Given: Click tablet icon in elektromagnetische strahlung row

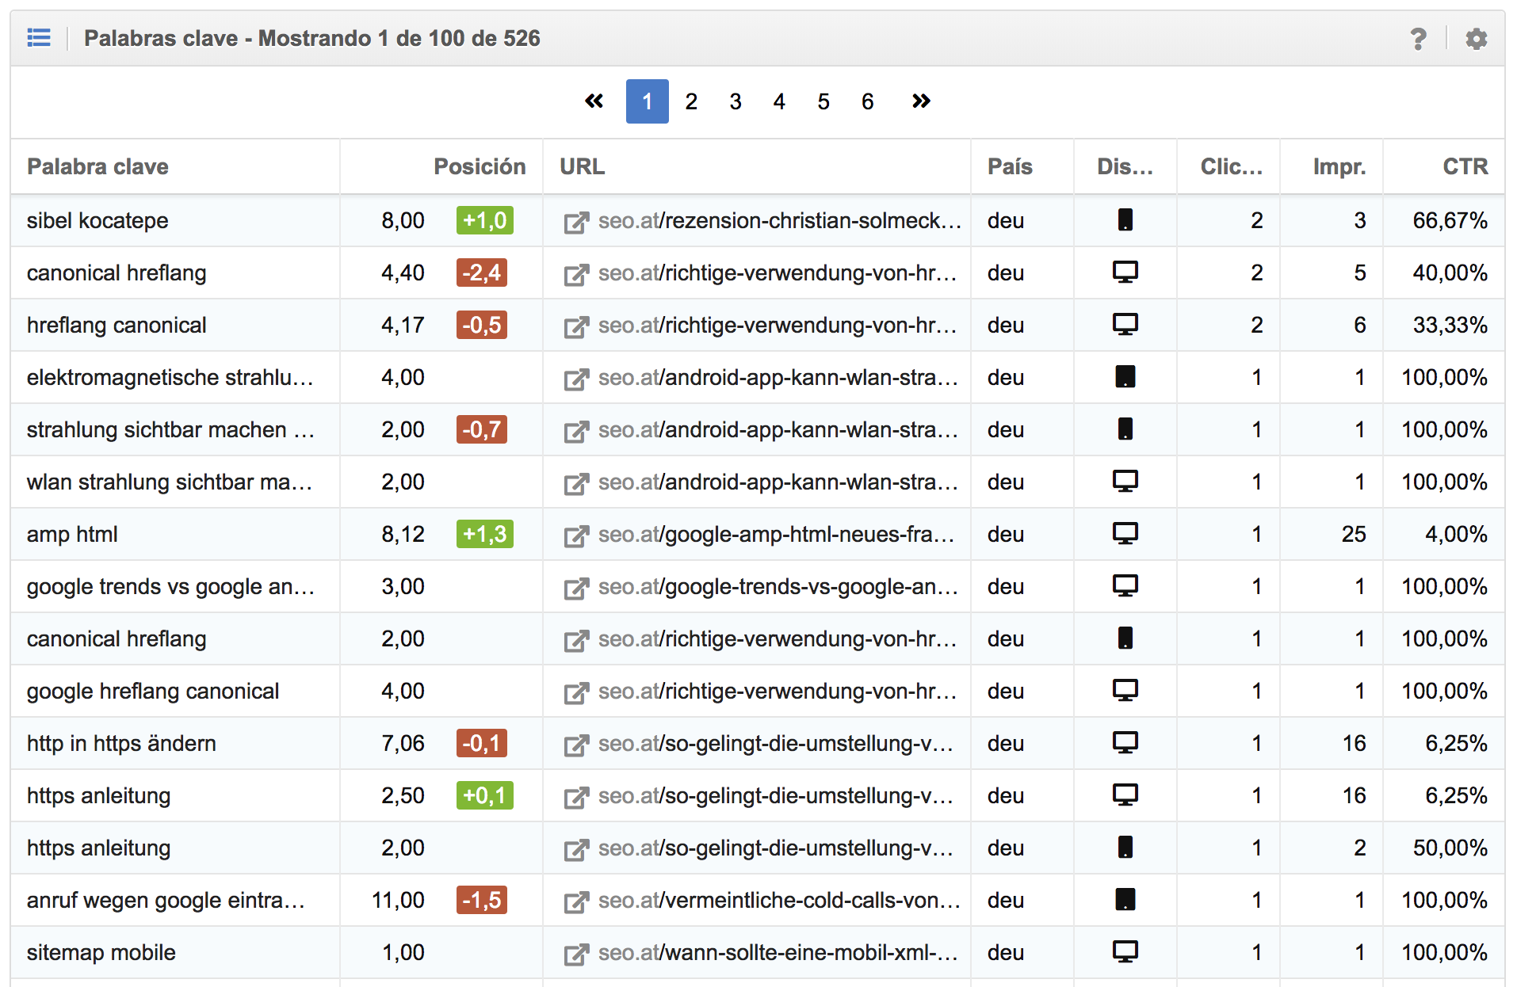Looking at the screenshot, I should [x=1125, y=377].
